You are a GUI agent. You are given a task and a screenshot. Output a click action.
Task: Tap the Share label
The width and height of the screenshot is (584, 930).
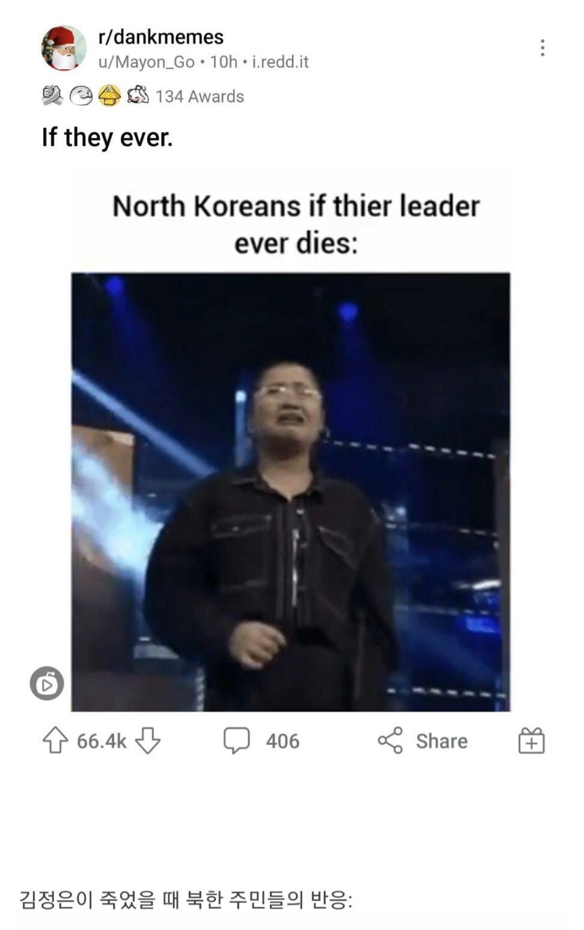[x=442, y=741]
